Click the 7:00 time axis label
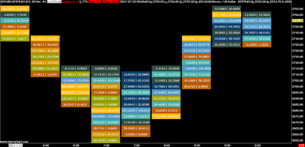 click(106, 145)
